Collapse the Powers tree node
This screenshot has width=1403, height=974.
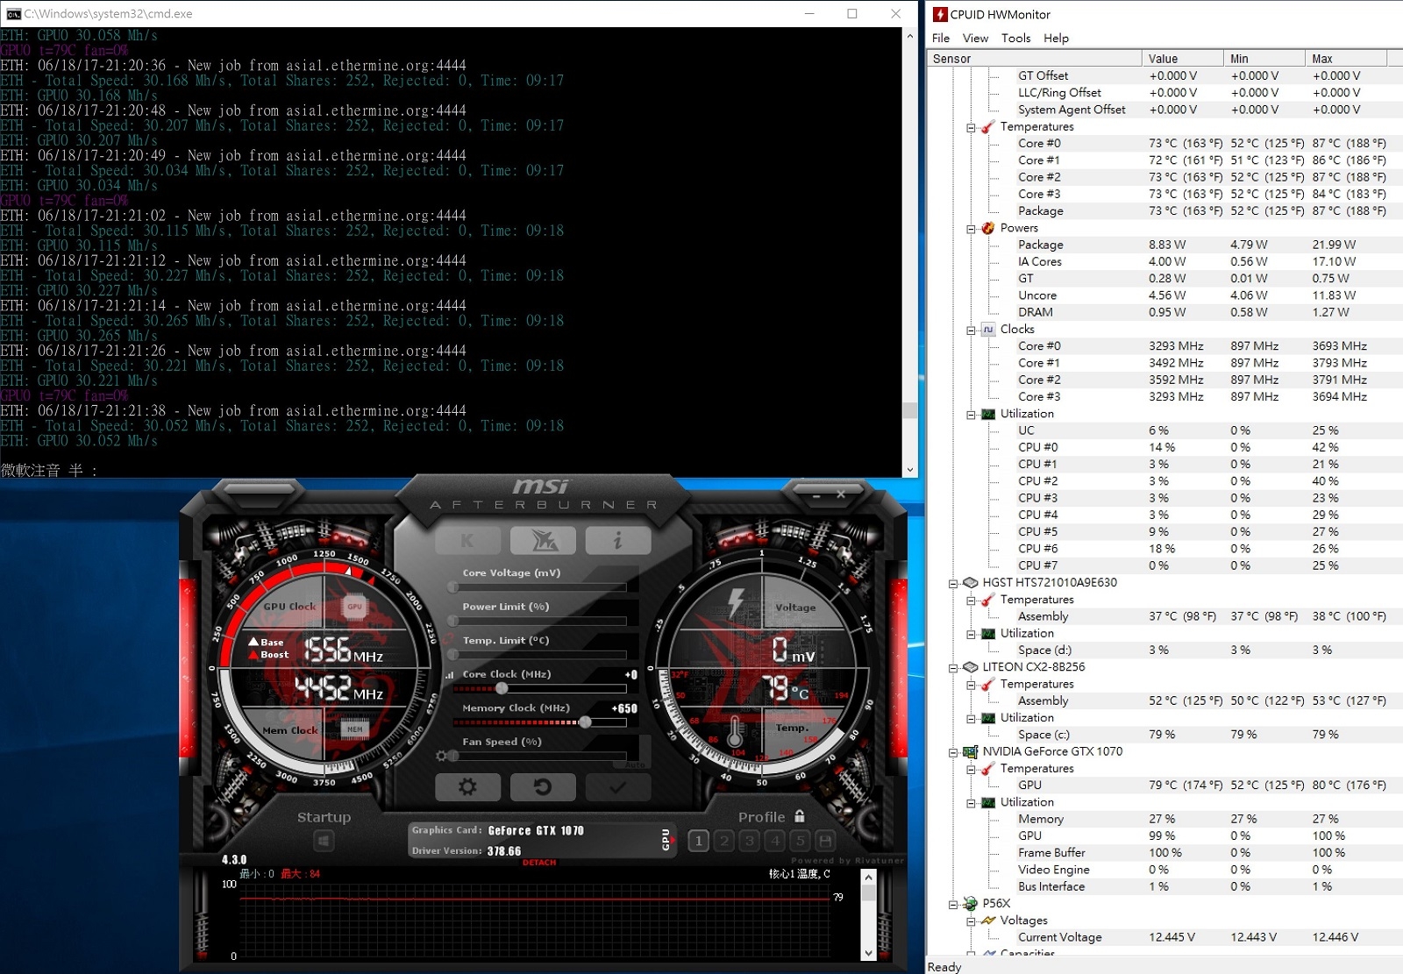[x=971, y=230]
